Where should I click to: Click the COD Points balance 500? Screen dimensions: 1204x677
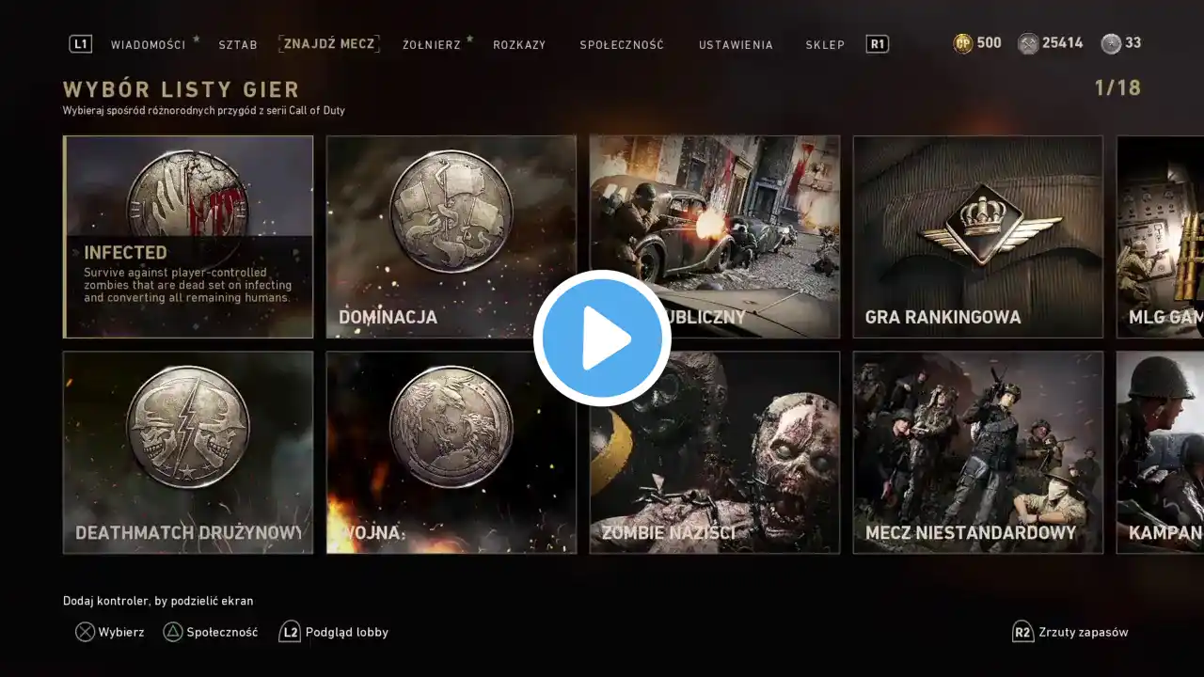pyautogui.click(x=989, y=43)
